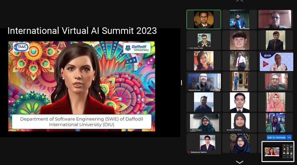Viewport: 297px width, 165px height.
Task: Click the SWE logo on the slide
Action: (21, 47)
